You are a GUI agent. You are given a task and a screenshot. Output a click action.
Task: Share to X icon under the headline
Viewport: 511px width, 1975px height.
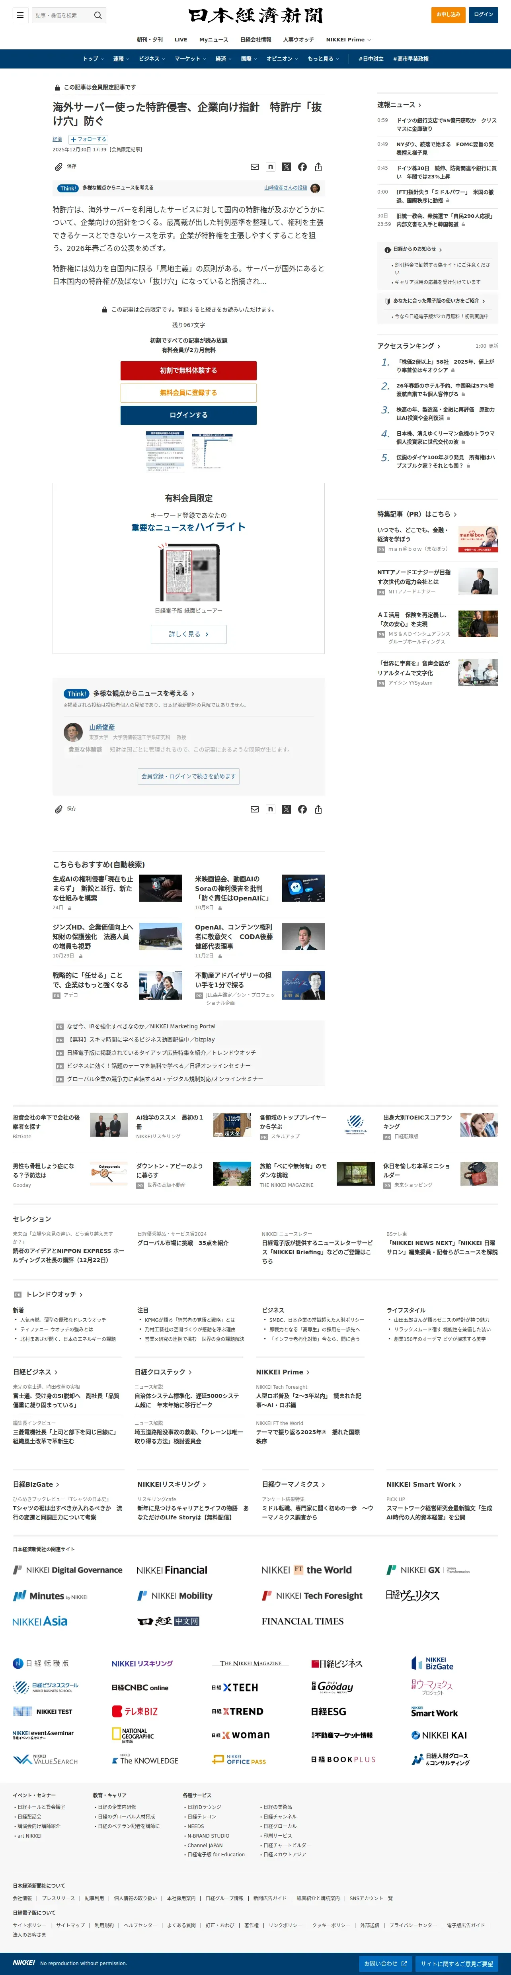pos(287,166)
